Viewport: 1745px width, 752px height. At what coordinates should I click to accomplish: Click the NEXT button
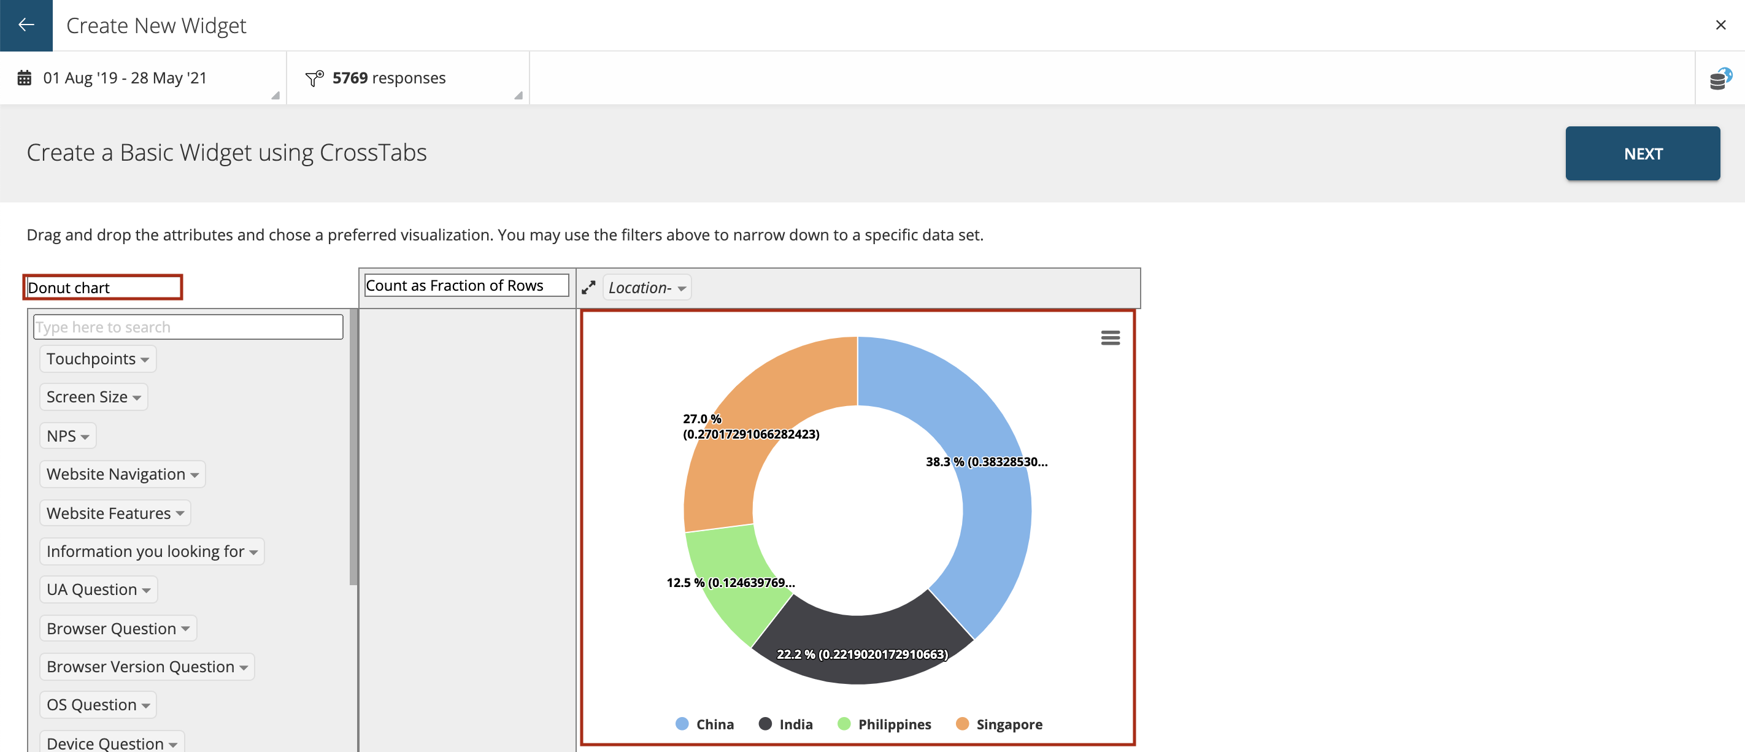coord(1642,153)
